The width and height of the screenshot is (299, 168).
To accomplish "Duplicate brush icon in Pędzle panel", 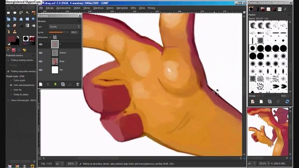I will tap(270, 102).
